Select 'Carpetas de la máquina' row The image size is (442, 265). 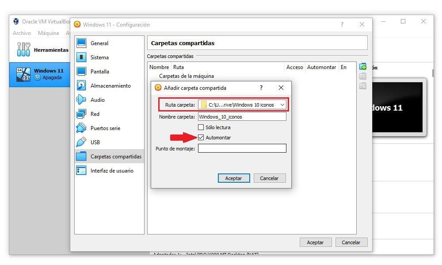click(x=187, y=76)
